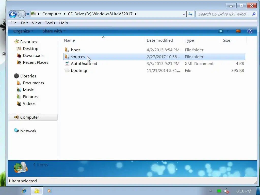Open the Edit menu
Screen dimensions: 260x195
pyautogui.click(x=24, y=23)
